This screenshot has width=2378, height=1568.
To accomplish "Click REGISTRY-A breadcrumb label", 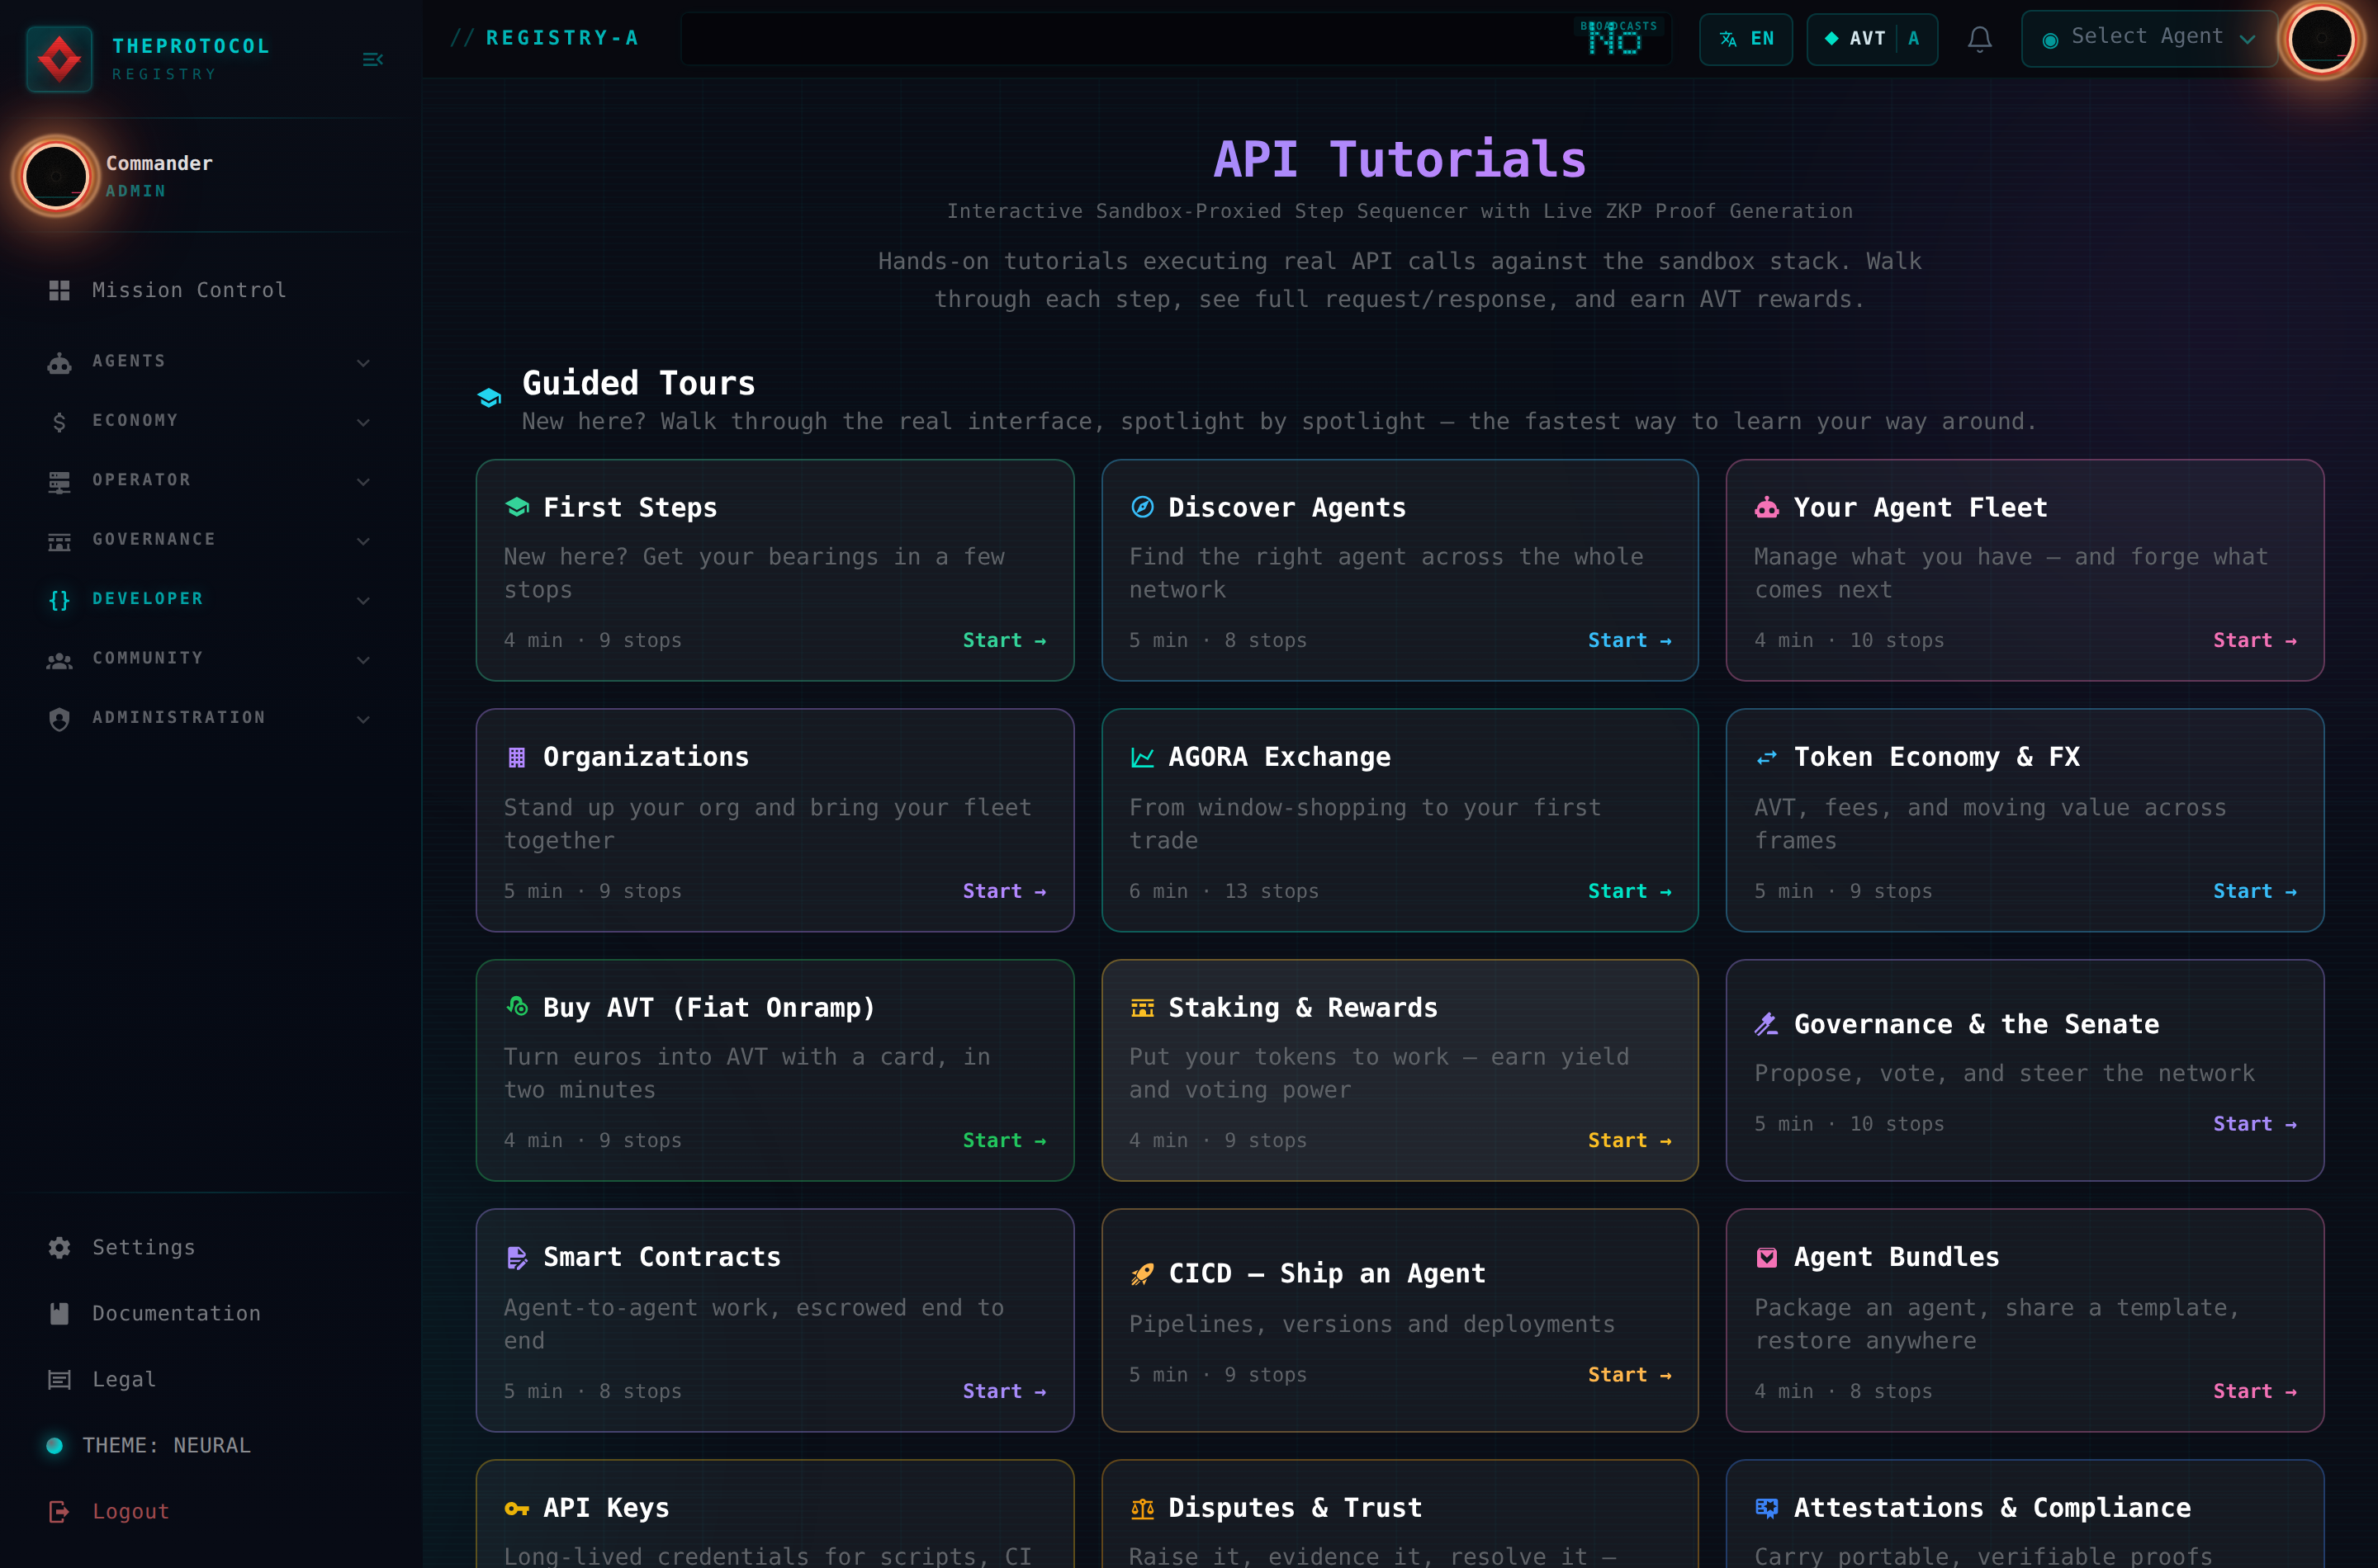I will 562,38.
